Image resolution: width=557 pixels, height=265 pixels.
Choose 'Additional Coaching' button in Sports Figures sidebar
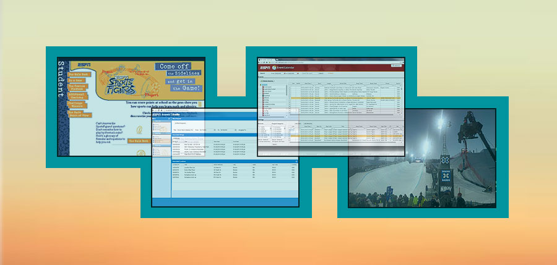click(78, 96)
